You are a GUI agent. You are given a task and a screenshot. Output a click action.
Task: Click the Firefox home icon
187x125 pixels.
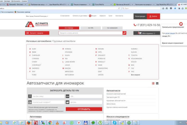coord(179,8)
